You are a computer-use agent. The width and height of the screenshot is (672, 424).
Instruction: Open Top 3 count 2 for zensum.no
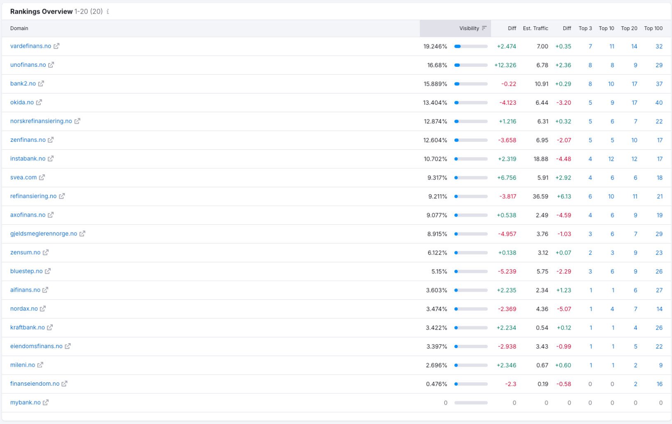tap(590, 253)
